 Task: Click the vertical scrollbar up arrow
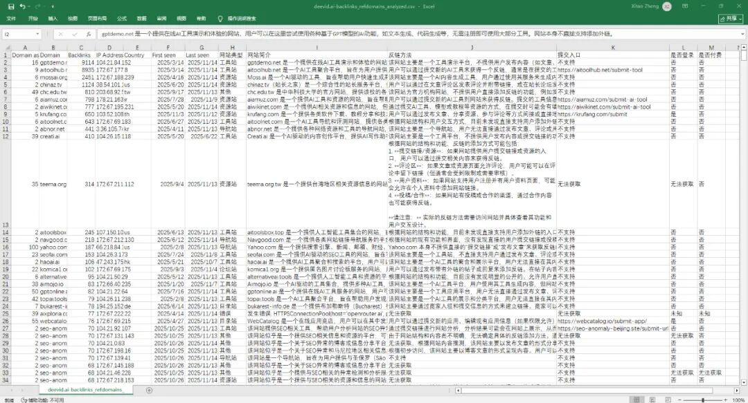(744, 48)
